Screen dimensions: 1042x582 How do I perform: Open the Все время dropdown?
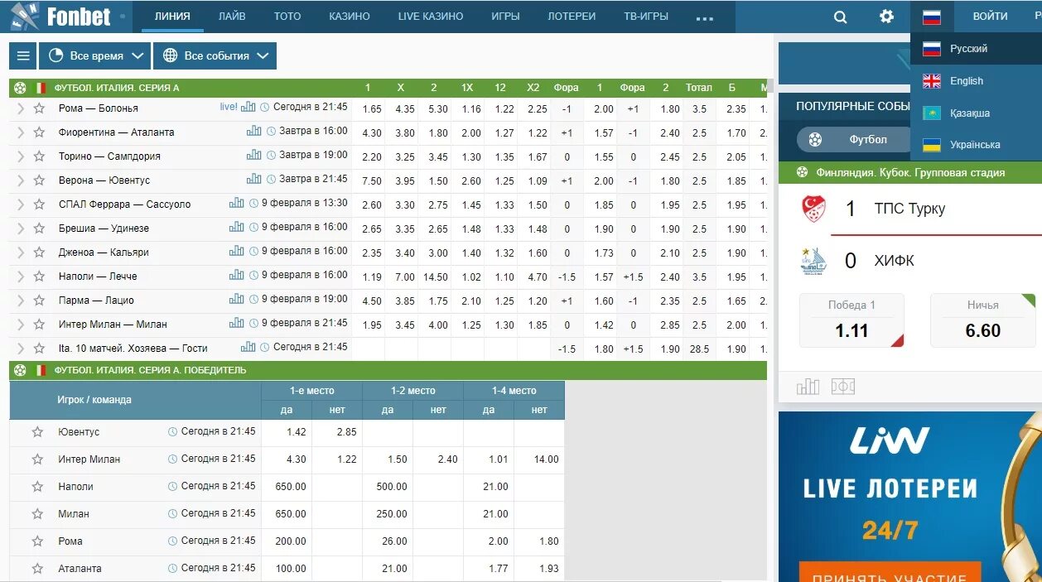(x=95, y=55)
